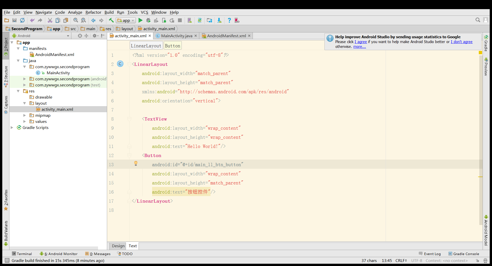The image size is (492, 266).
Task: Open the app run configuration dropdown
Action: pyautogui.click(x=126, y=21)
